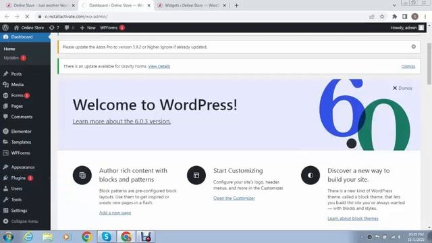Switch to the Widgets browser tab
The width and height of the screenshot is (432, 243).
[192, 5]
